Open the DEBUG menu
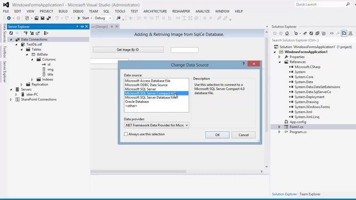 78,11
